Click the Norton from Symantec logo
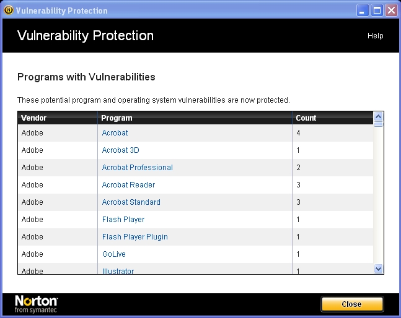Viewport: 401px width, 318px height. click(37, 304)
